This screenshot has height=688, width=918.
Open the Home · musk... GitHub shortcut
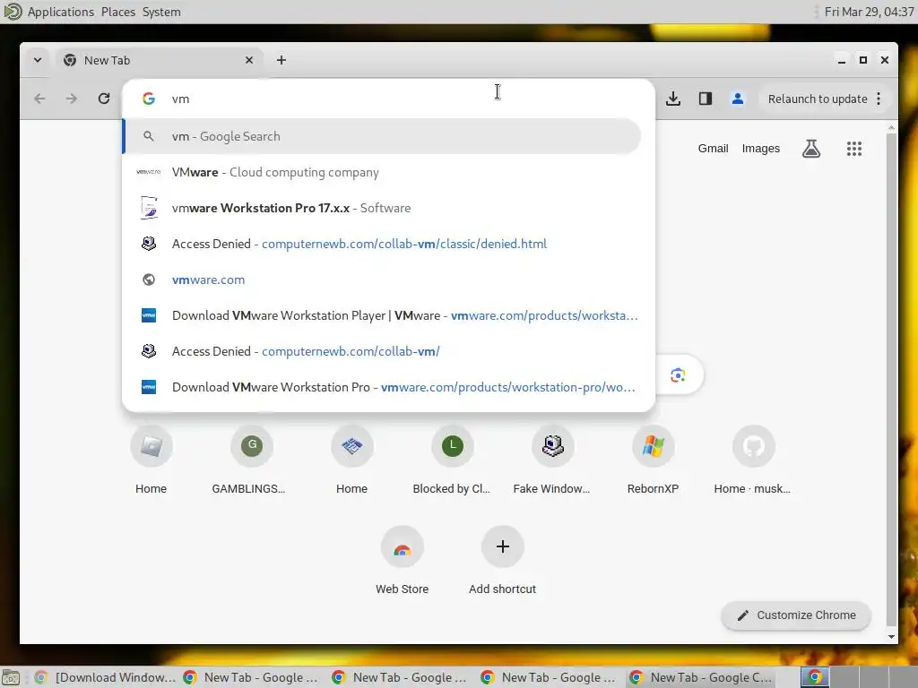[x=753, y=460]
